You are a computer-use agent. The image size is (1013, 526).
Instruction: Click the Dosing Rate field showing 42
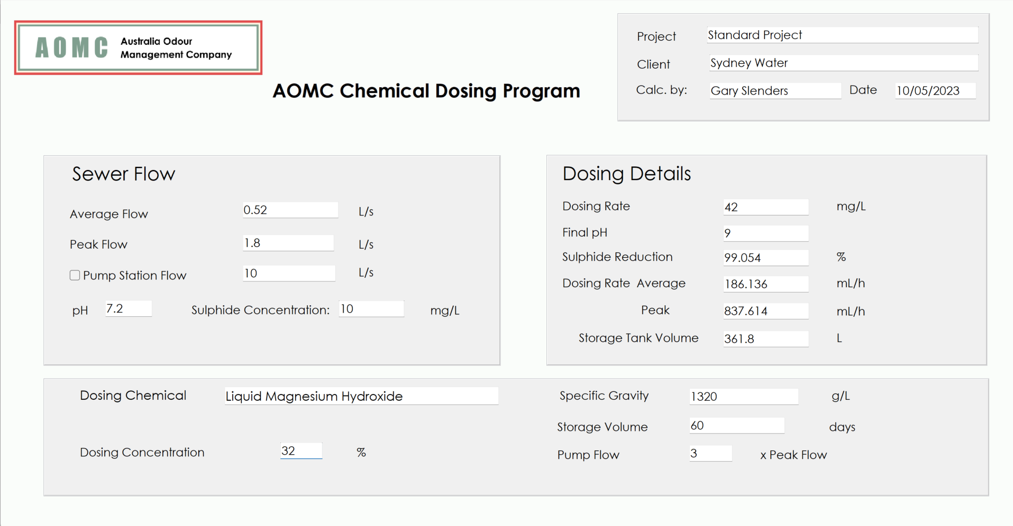click(x=765, y=206)
